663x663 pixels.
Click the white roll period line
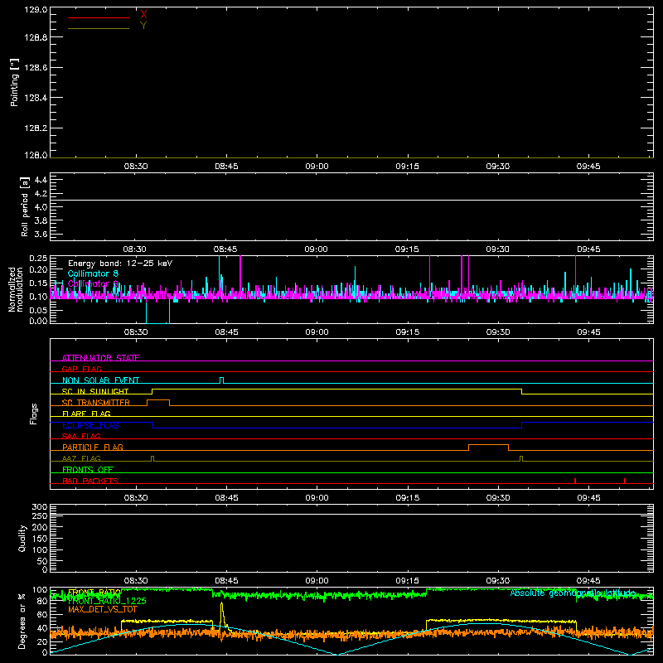(x=351, y=200)
